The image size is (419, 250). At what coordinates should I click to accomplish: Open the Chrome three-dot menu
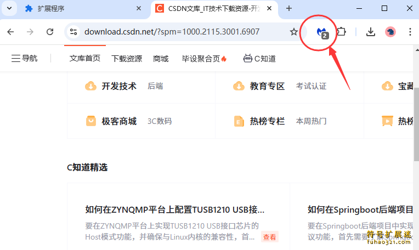(x=410, y=32)
